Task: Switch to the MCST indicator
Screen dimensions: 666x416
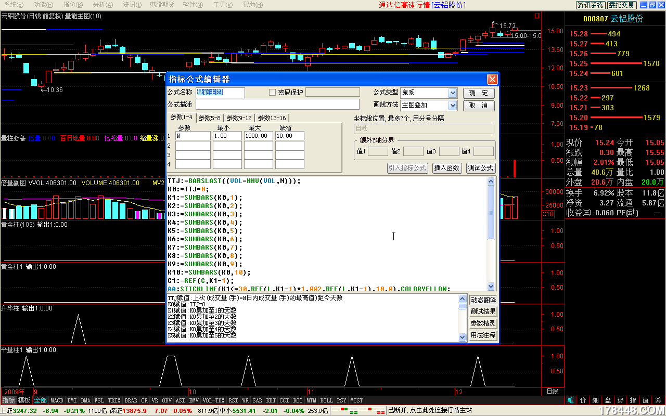Action: [356, 400]
